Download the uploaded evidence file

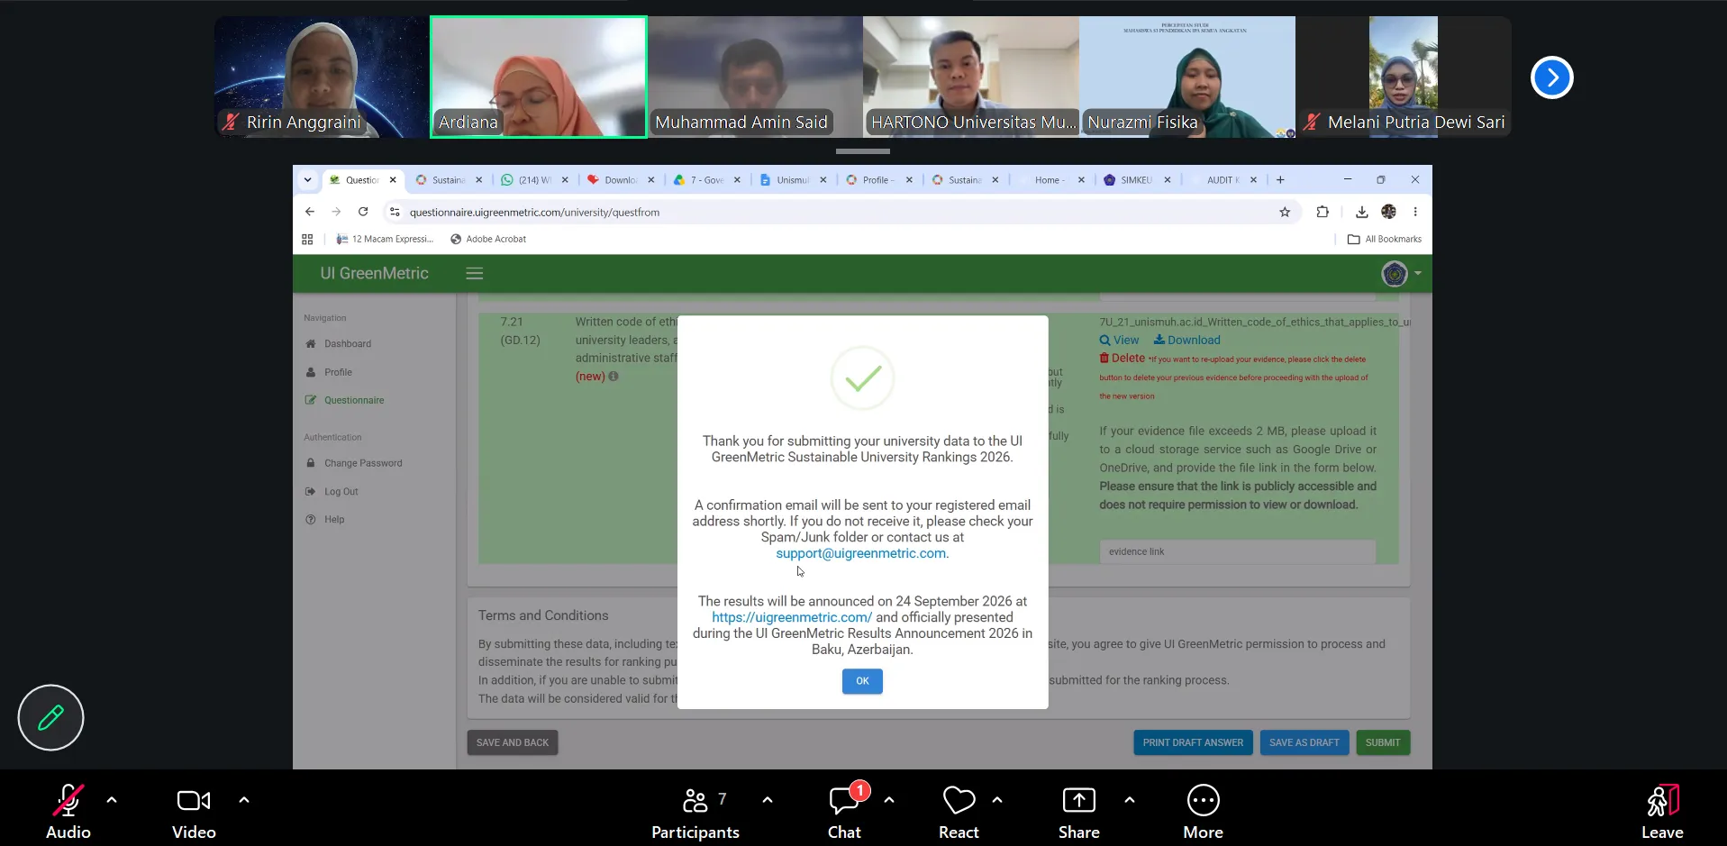1187,341
